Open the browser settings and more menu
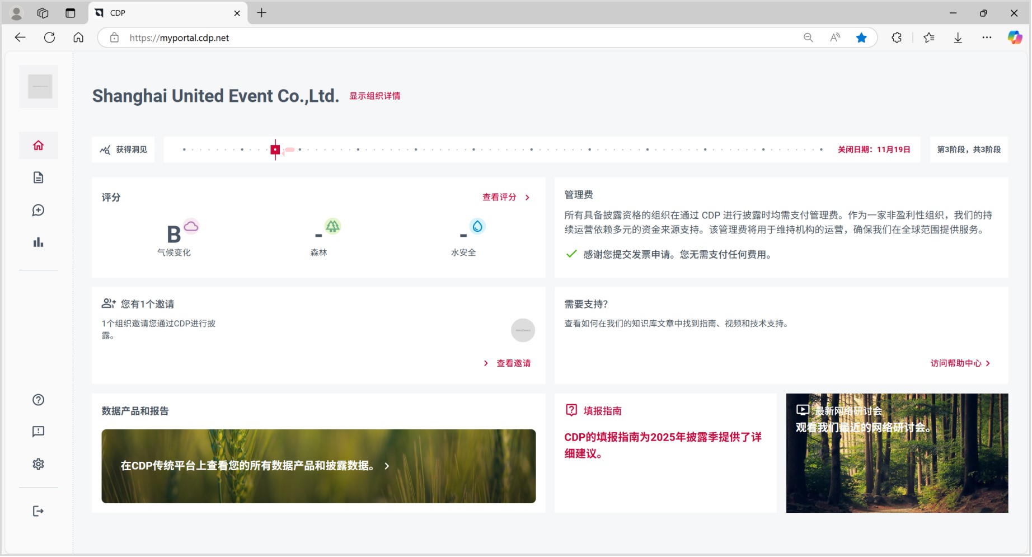The width and height of the screenshot is (1032, 557). pos(987,38)
